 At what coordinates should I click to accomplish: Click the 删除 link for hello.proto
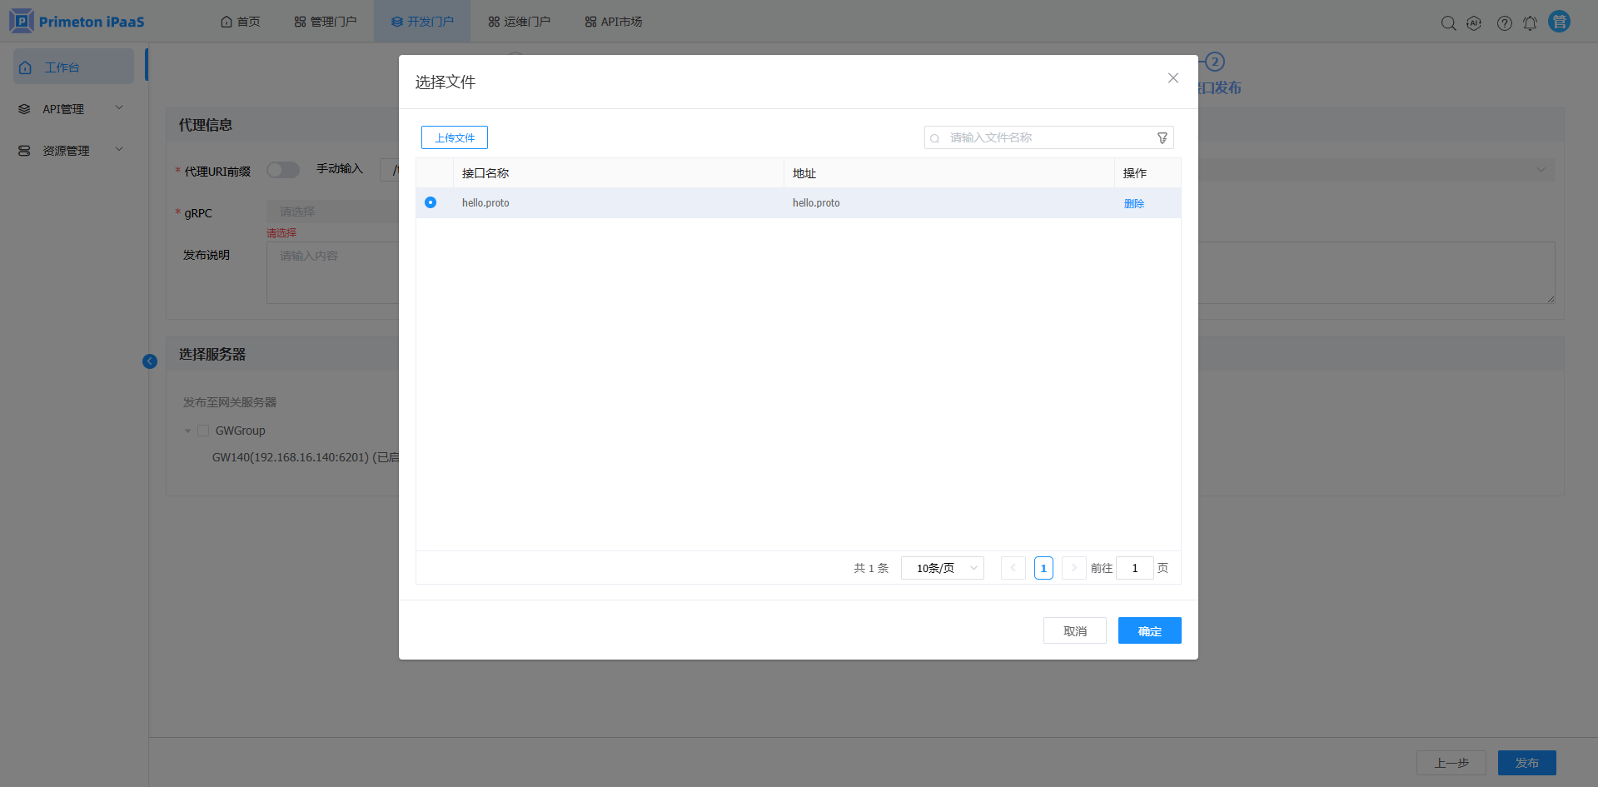[x=1133, y=203]
